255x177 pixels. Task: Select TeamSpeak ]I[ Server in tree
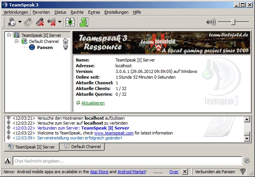pos(41,35)
